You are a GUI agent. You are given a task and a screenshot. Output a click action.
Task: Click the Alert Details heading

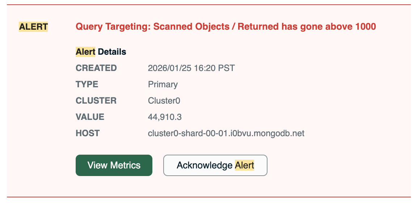(x=101, y=52)
